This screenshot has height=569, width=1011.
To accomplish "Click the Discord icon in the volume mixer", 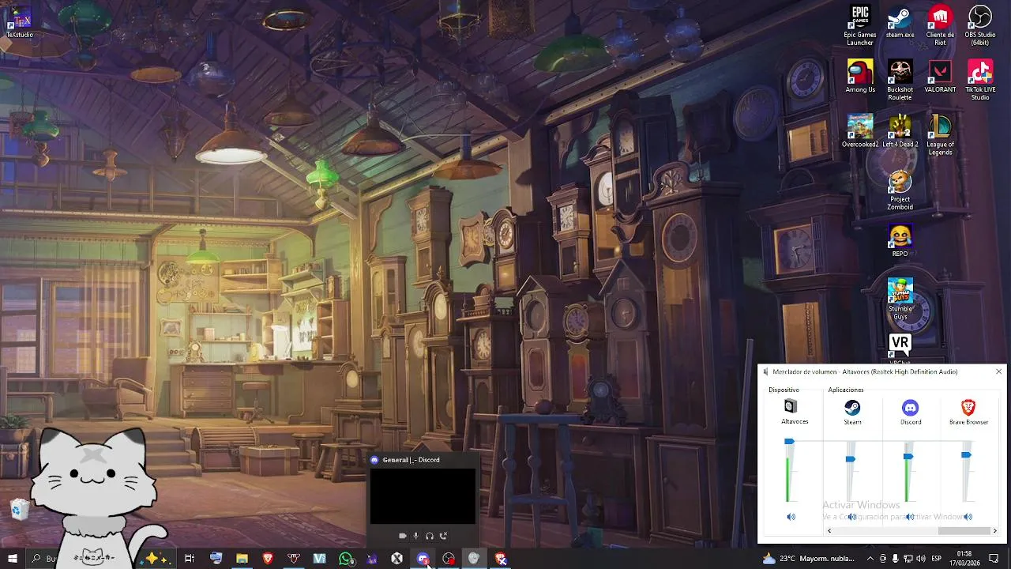I will click(910, 407).
